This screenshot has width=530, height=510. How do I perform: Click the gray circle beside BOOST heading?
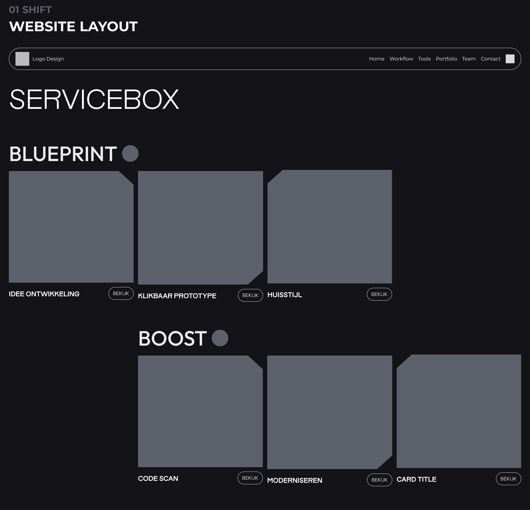(220, 338)
